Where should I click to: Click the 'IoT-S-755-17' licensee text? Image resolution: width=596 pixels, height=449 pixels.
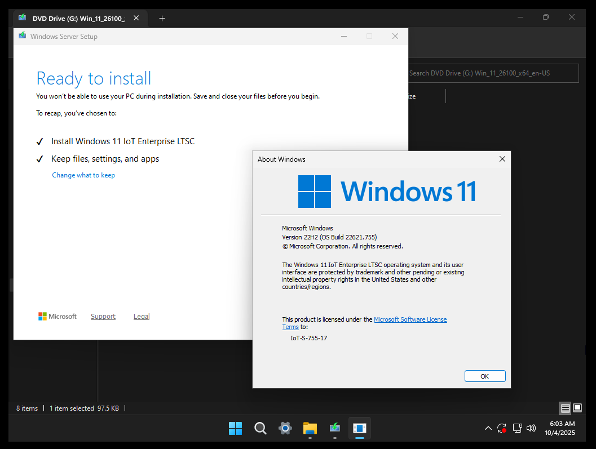(x=308, y=338)
